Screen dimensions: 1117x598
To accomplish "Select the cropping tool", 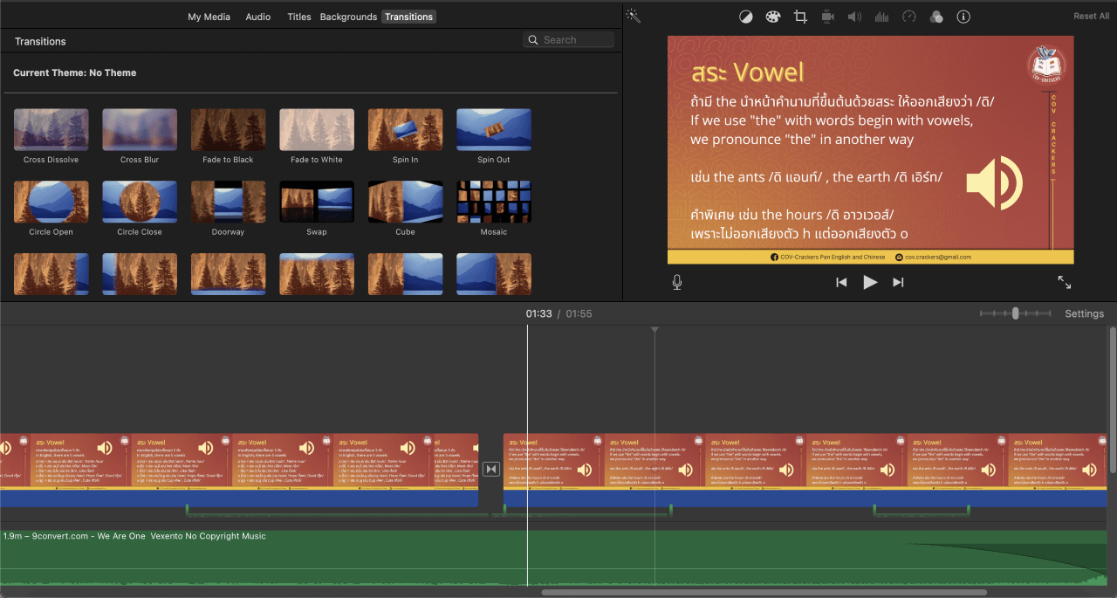I will (x=800, y=17).
